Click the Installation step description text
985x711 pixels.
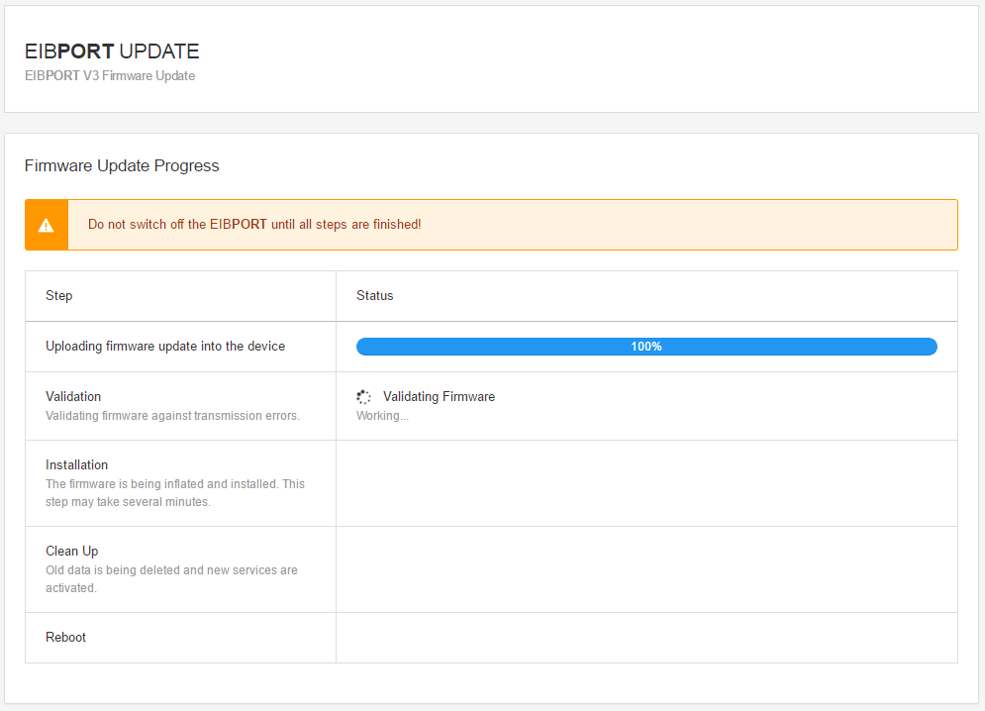tap(174, 493)
